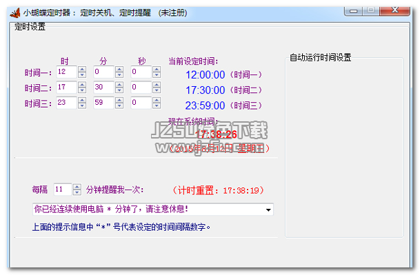Viewport: 420px width, 275px height.
Task: Focus the 时间一 hour field showing 12
Action: click(66, 72)
